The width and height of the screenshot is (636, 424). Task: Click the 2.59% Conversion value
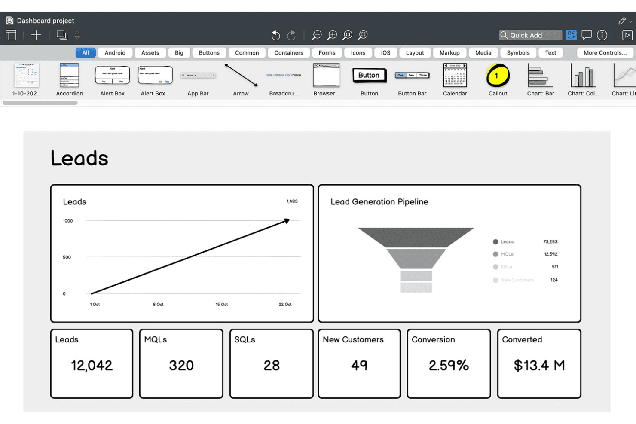[x=449, y=365]
